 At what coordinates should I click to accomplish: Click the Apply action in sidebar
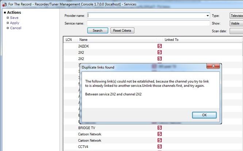[x=15, y=23]
